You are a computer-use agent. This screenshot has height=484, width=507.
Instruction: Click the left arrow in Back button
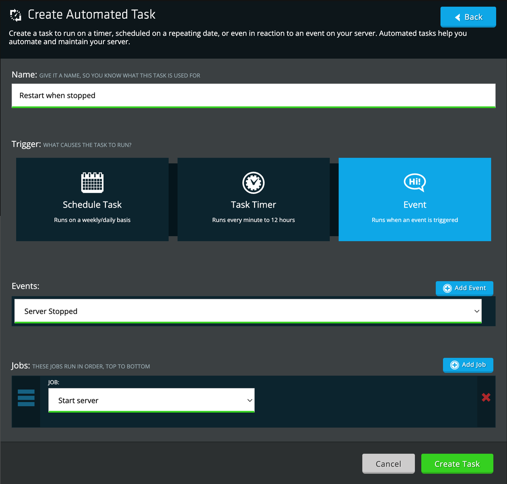(457, 17)
